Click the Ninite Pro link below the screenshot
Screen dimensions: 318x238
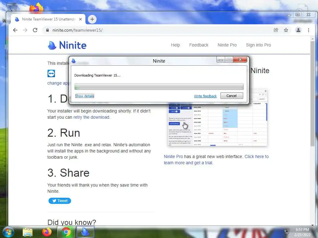point(173,156)
